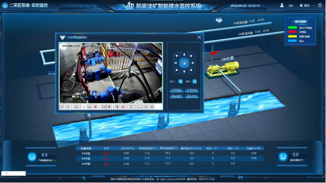This screenshot has width=326, height=183.
Task: Click the 电流 (A) column header
Action: [x=233, y=148]
